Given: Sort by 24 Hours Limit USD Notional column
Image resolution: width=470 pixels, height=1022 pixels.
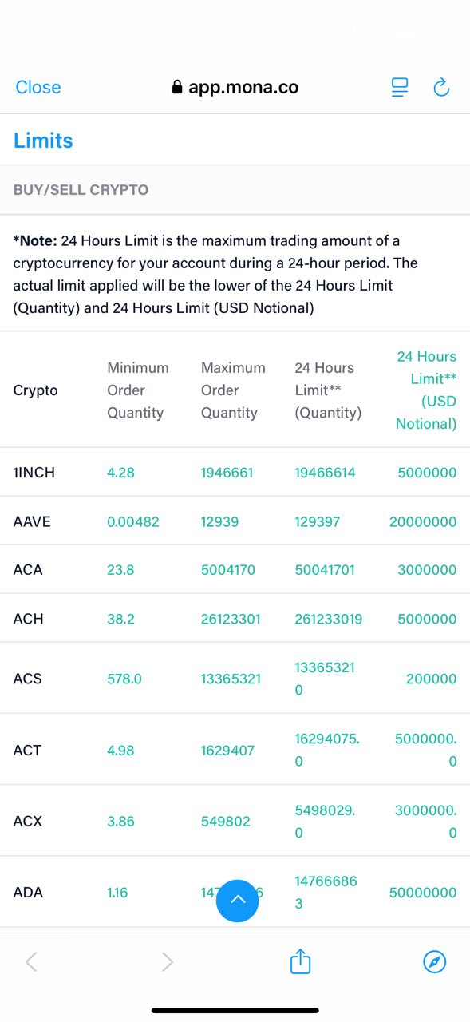Looking at the screenshot, I should pyautogui.click(x=427, y=390).
